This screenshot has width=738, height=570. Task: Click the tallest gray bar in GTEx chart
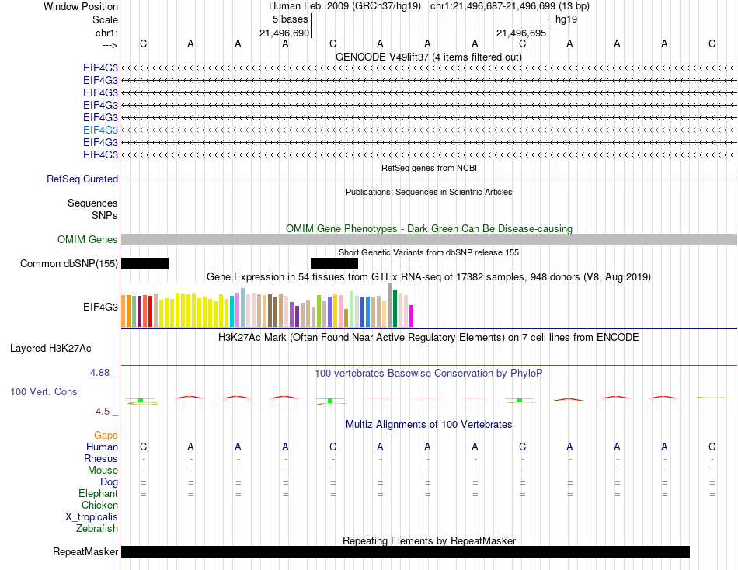[390, 304]
